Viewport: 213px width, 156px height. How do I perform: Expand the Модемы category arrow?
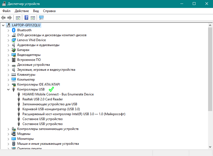point(8,134)
